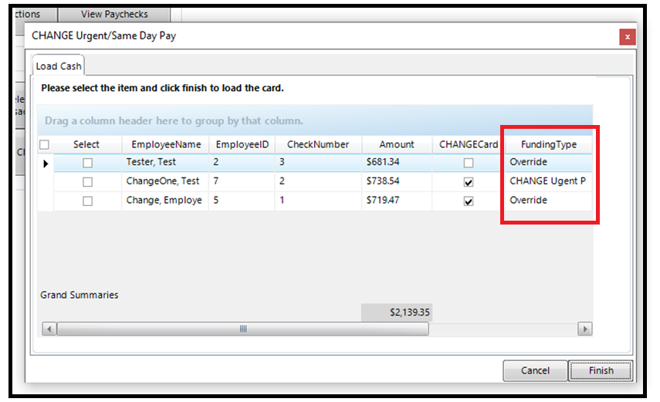
Task: Toggle the select-all checkbox in the header
Action: coord(44,145)
